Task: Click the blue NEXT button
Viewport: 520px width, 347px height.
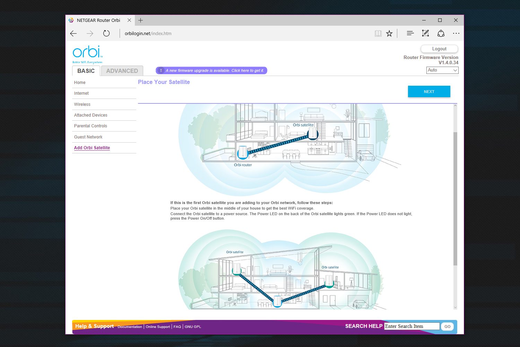Action: pyautogui.click(x=429, y=92)
